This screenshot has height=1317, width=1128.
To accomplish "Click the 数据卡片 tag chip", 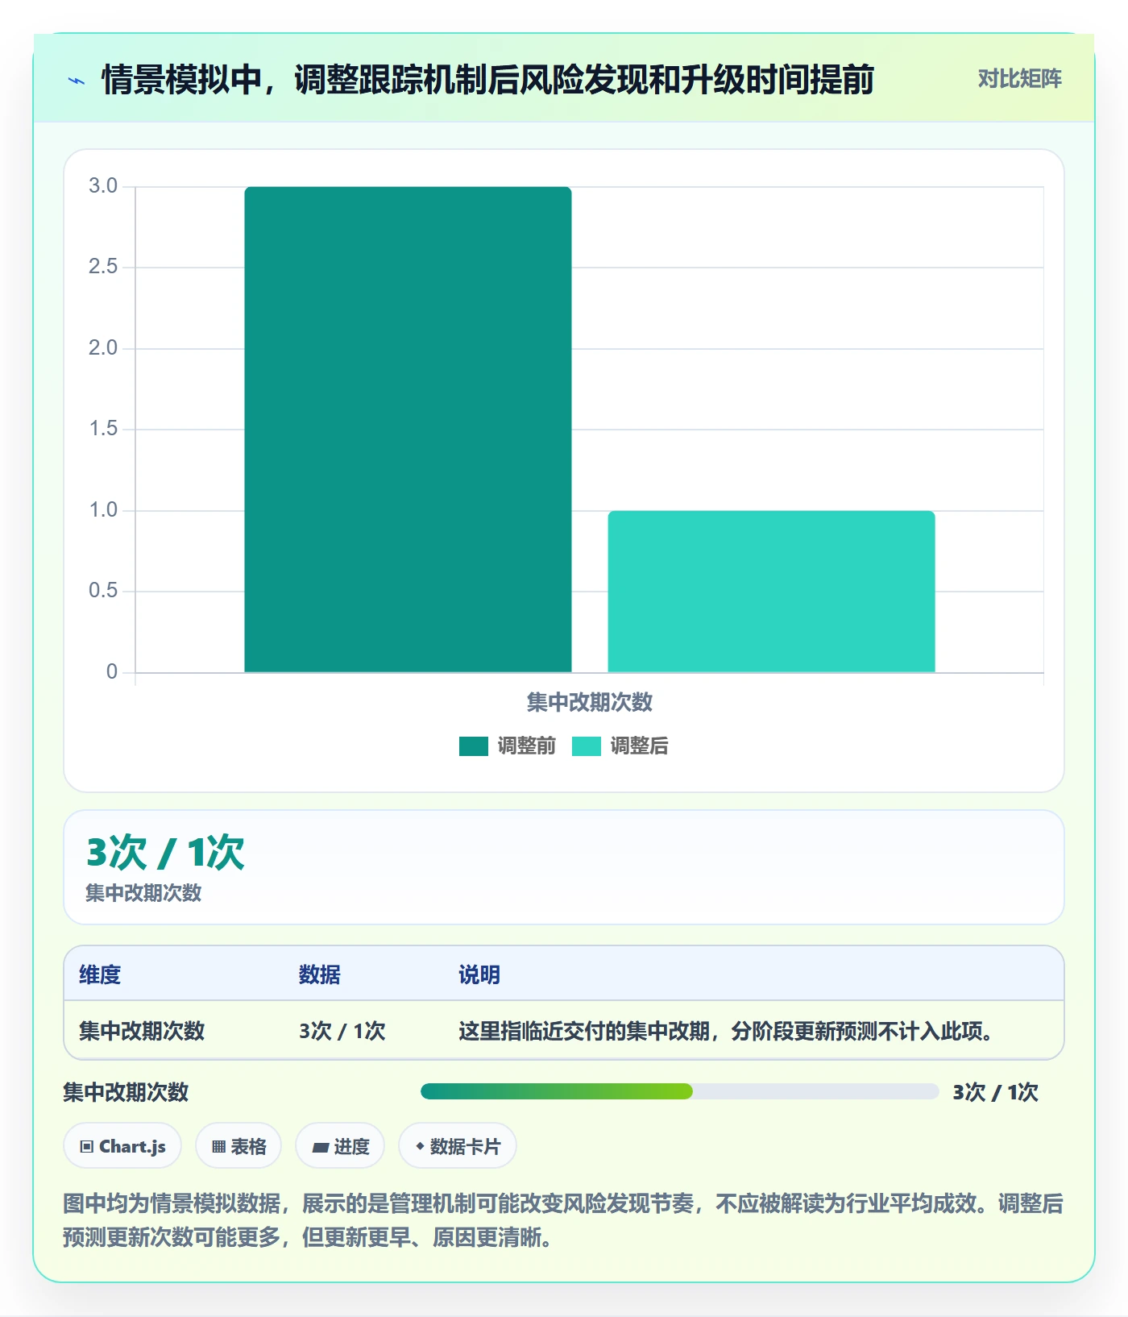I will point(458,1146).
